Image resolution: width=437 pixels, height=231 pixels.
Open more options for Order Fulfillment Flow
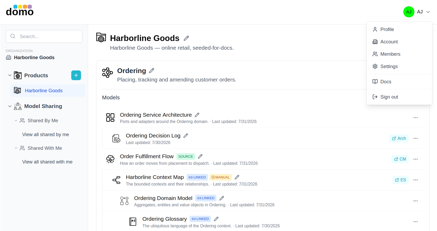(415, 159)
